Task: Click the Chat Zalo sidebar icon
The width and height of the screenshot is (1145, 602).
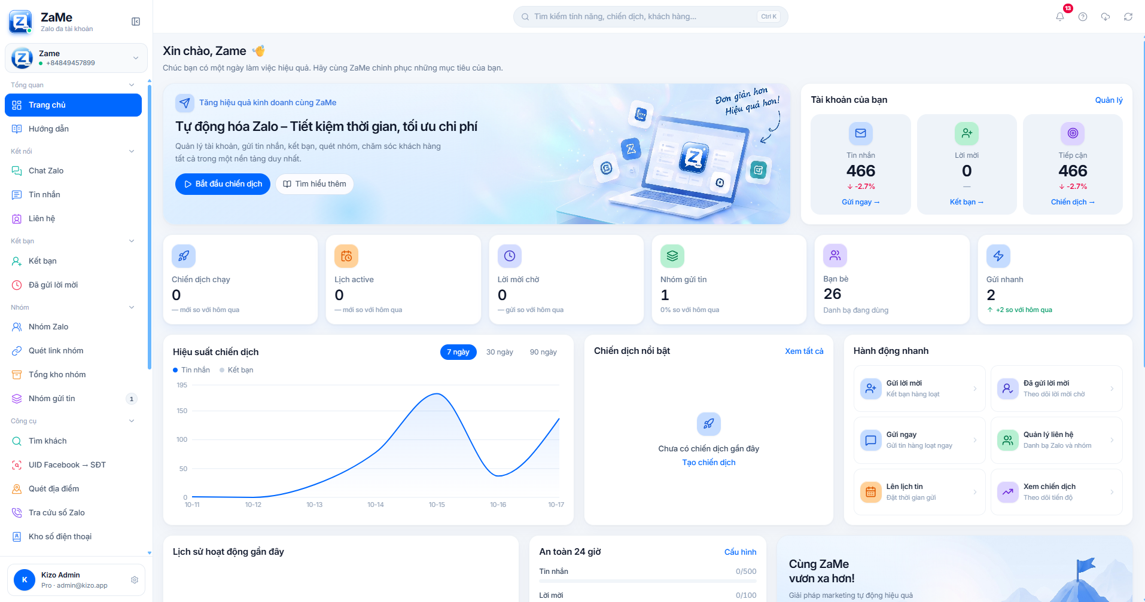Action: pos(17,171)
